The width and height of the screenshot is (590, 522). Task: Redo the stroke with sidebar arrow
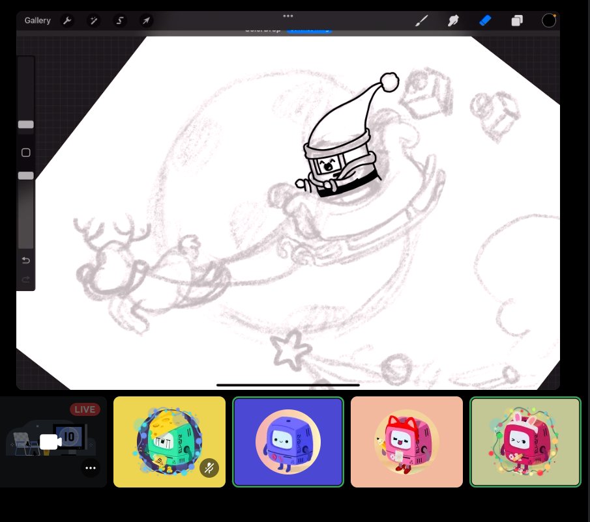point(26,279)
